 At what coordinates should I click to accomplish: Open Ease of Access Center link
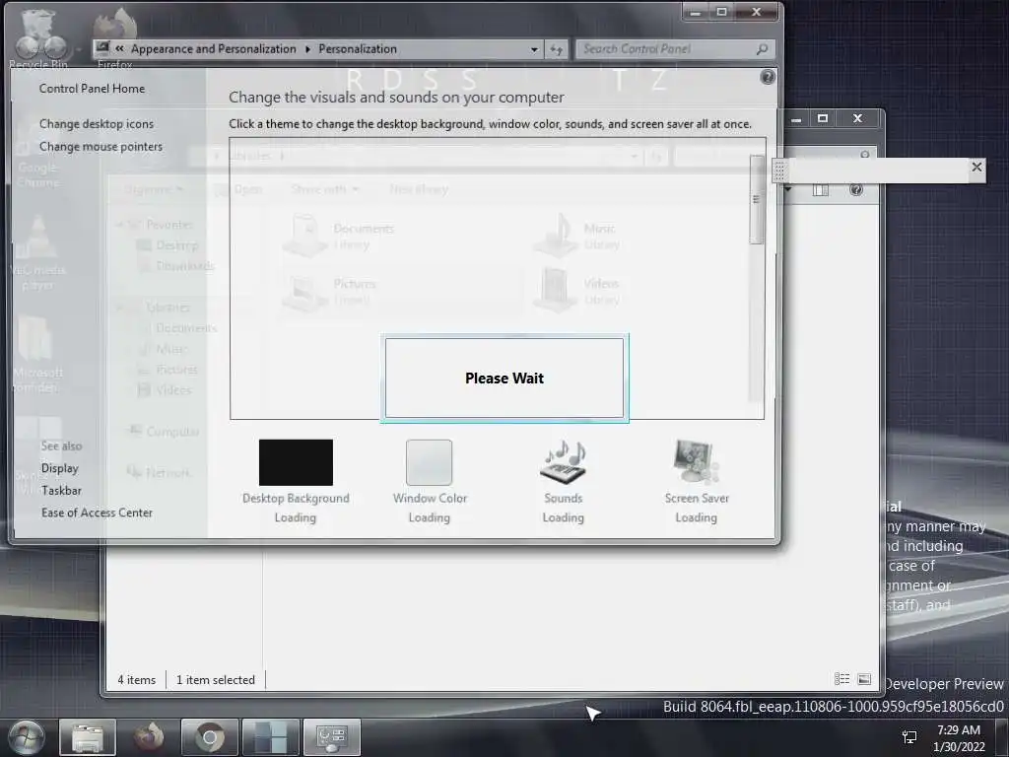pyautogui.click(x=98, y=513)
